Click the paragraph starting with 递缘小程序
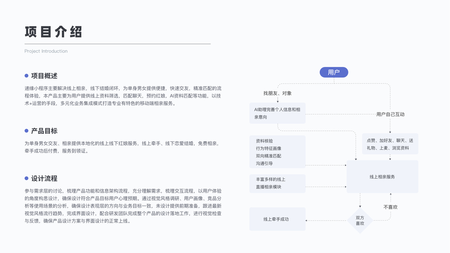The width and height of the screenshot is (450, 253). pos(123,96)
